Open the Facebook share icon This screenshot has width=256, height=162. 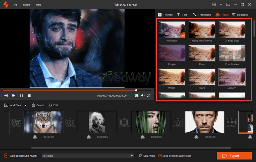click(x=221, y=5)
